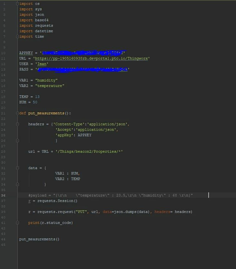Screen dimensions: 236x269
Task: Place cursor on 'import json'
Action: tap(32, 14)
